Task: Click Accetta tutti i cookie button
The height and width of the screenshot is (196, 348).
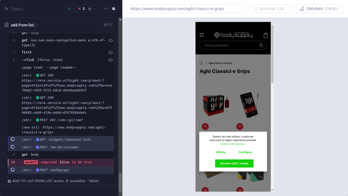Action: (x=234, y=163)
